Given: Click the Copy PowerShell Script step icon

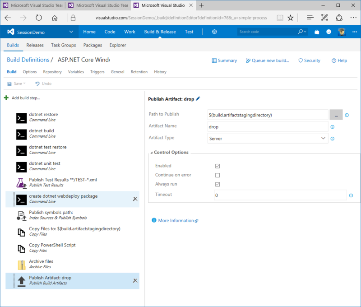Looking at the screenshot, I should 21,249.
